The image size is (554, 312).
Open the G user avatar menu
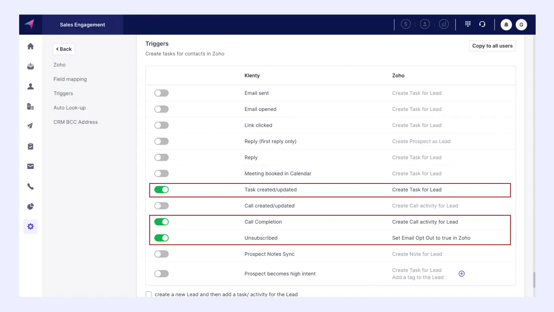point(521,25)
